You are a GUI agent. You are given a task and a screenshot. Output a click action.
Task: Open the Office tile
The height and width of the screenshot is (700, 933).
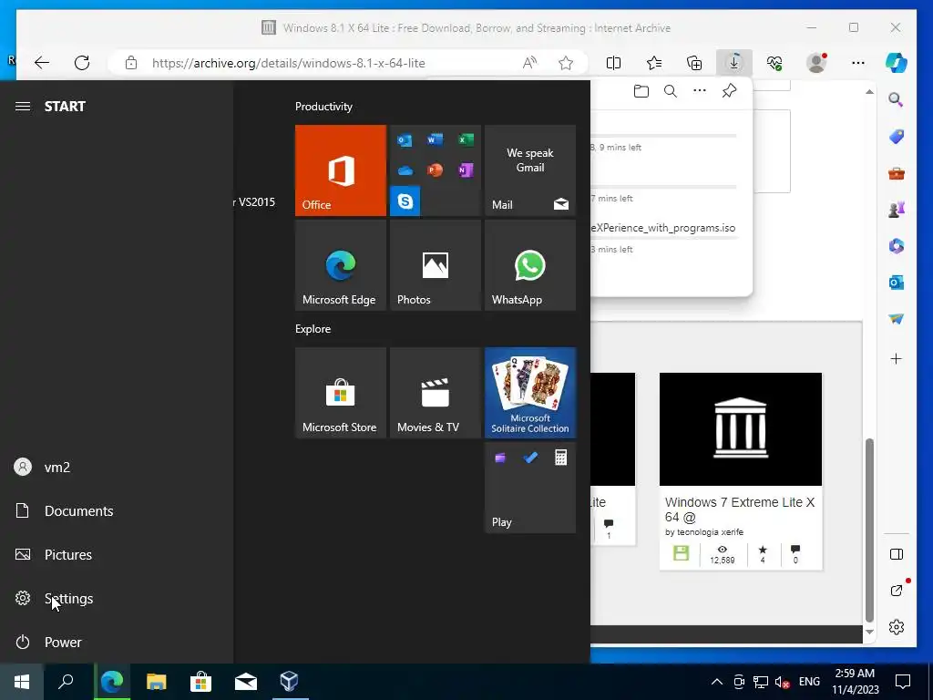[x=341, y=170]
